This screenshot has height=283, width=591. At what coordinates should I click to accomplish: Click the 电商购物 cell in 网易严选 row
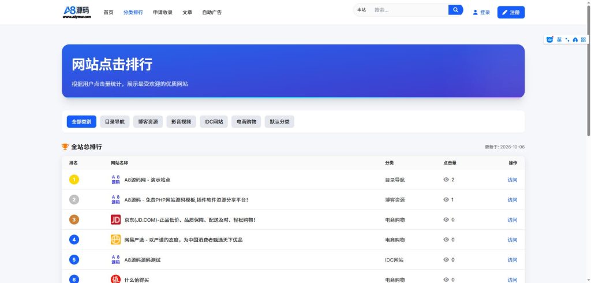(x=395, y=240)
